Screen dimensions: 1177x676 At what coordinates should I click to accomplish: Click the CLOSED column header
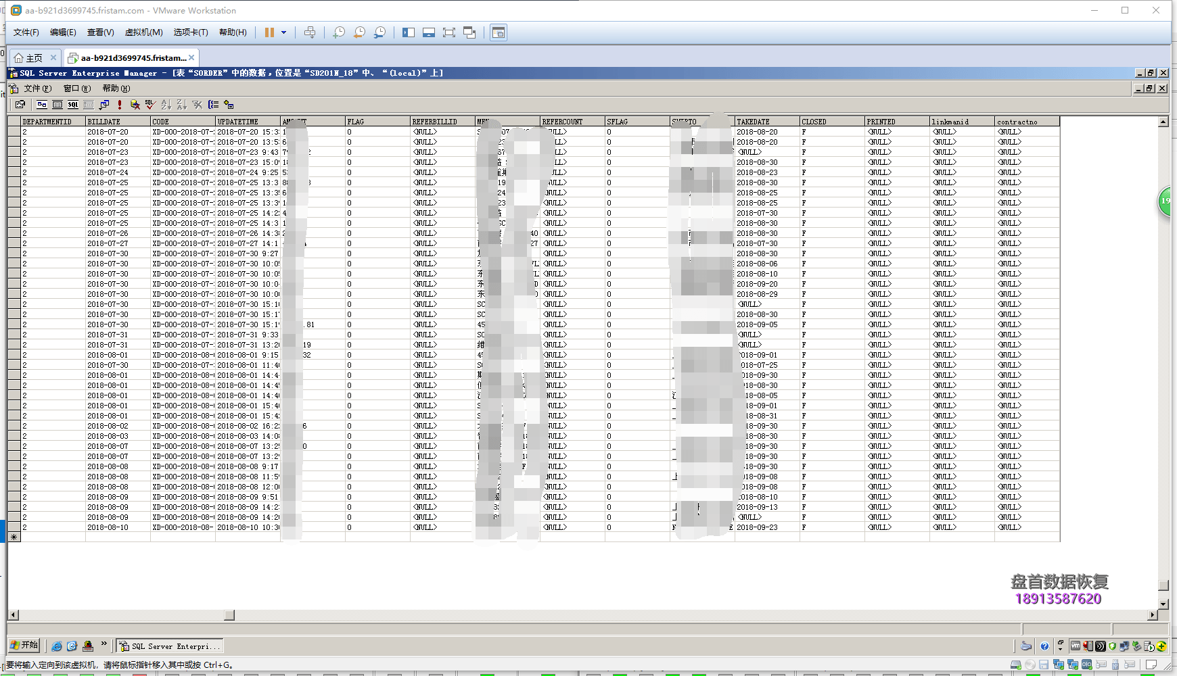(832, 122)
